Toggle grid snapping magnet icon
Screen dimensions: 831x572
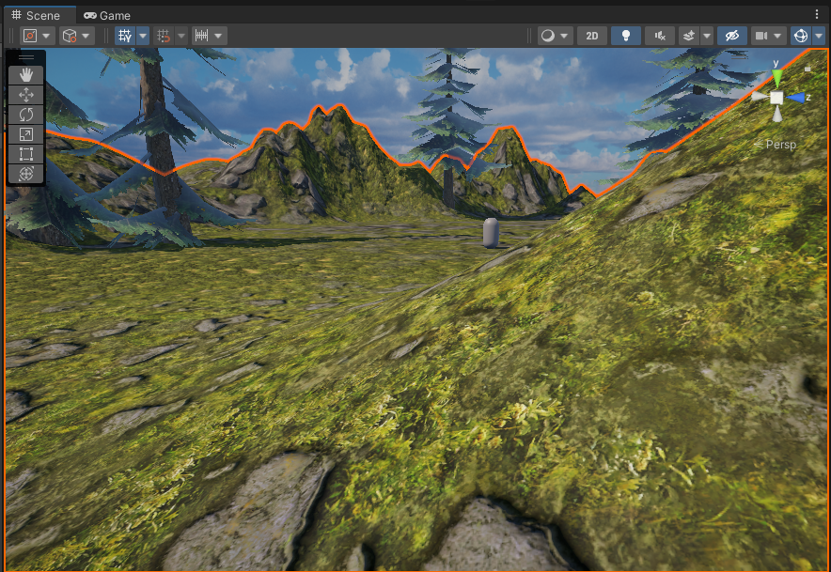pos(164,36)
